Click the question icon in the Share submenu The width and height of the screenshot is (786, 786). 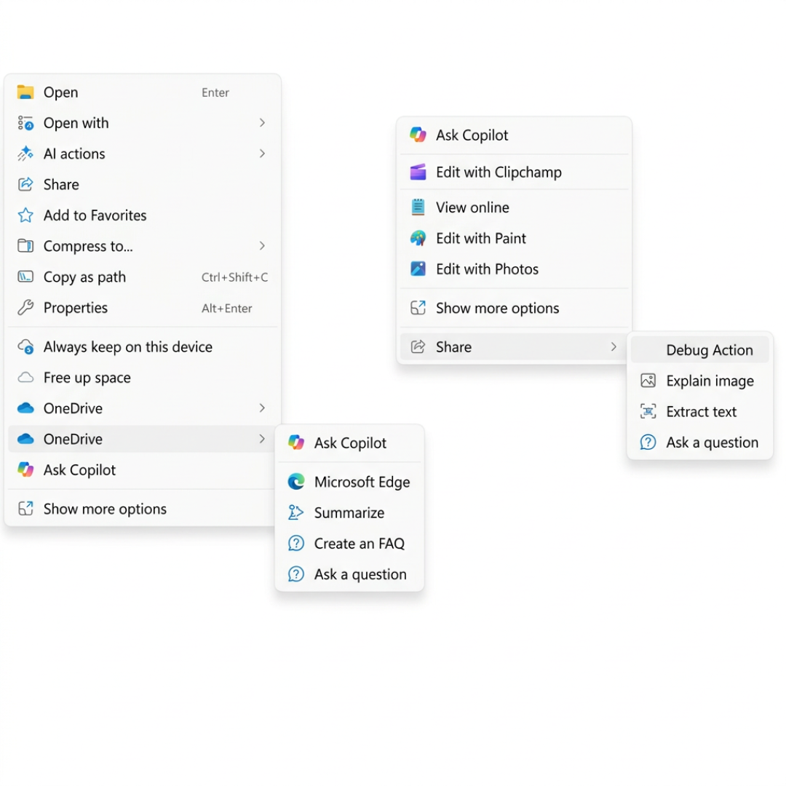tap(648, 442)
